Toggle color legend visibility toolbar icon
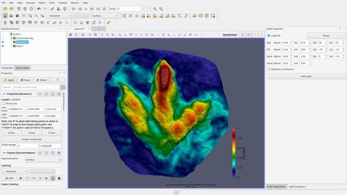347x195 pixels. pyautogui.click(x=5, y=16)
